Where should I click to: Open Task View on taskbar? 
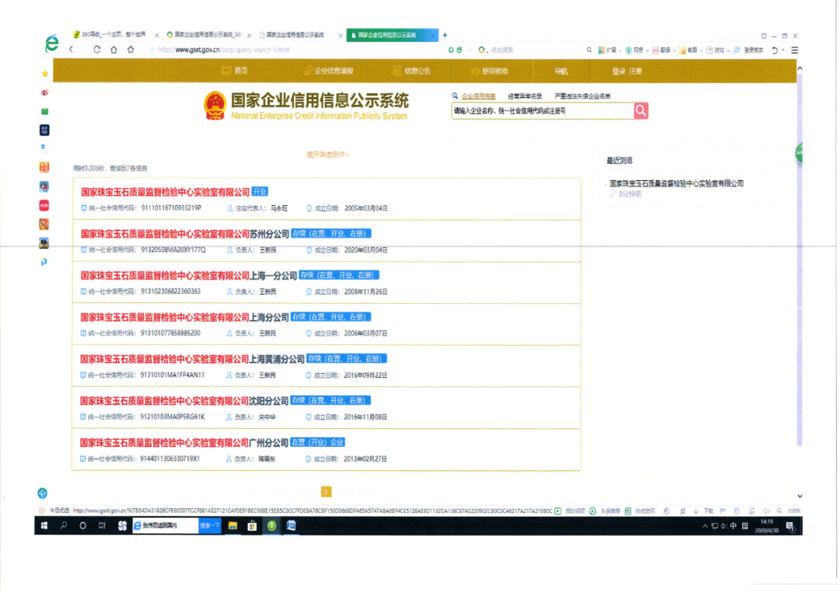pyautogui.click(x=102, y=526)
